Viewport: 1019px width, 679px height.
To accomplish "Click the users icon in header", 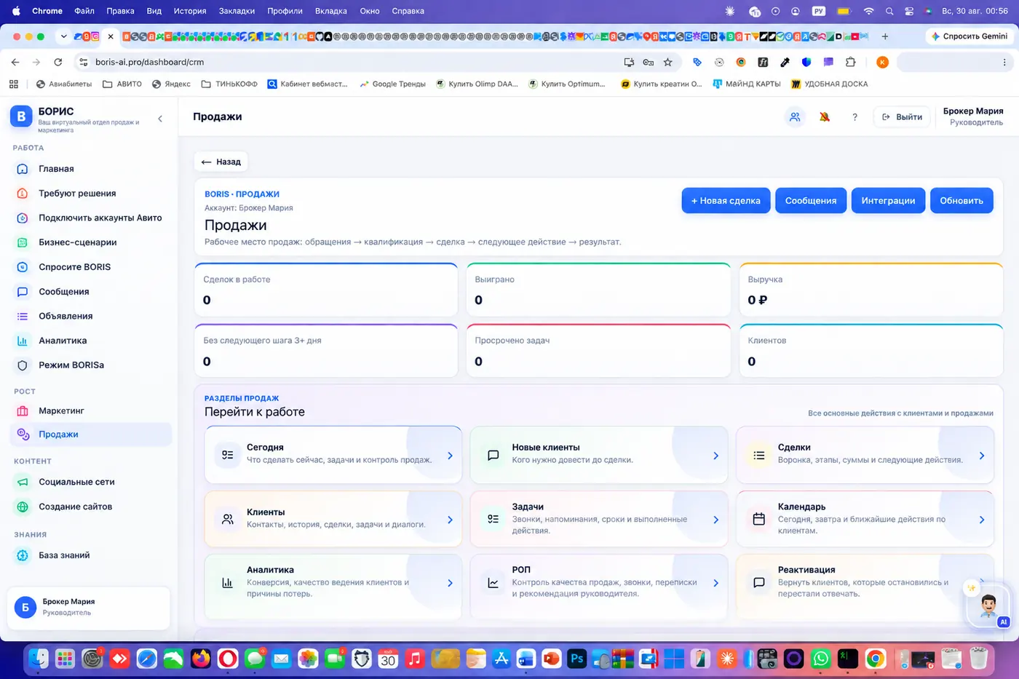I will 795,116.
